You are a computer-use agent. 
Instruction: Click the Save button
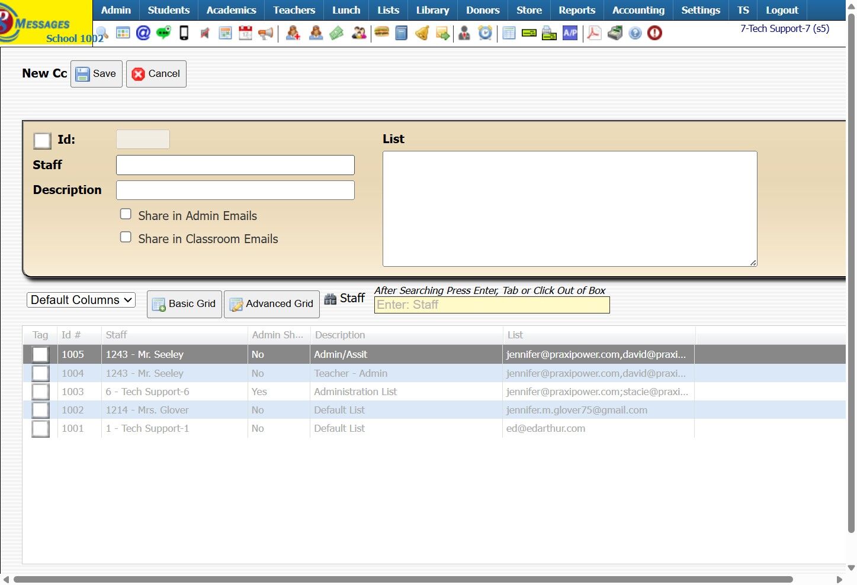97,74
